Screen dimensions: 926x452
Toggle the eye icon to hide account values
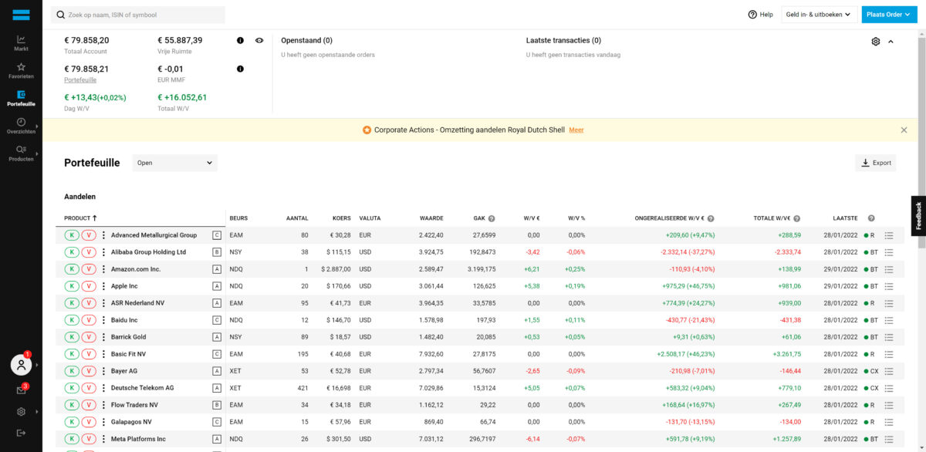(259, 40)
